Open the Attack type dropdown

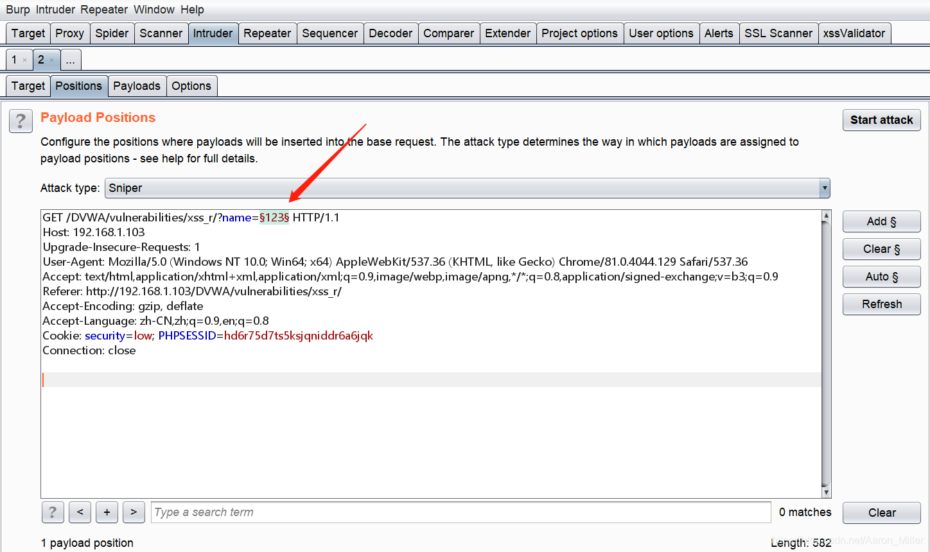[x=468, y=188]
